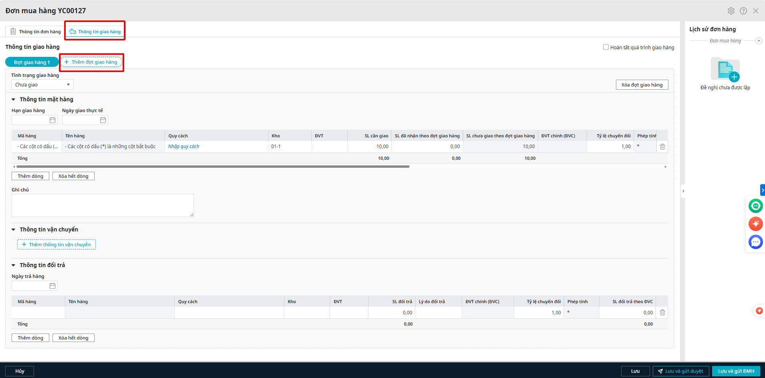Open the blue chat message icon

756,242
